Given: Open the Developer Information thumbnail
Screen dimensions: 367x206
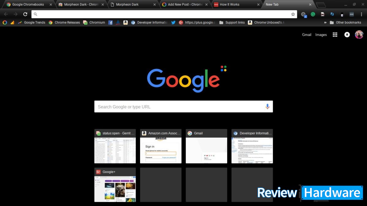Looking at the screenshot, I should [x=252, y=146].
